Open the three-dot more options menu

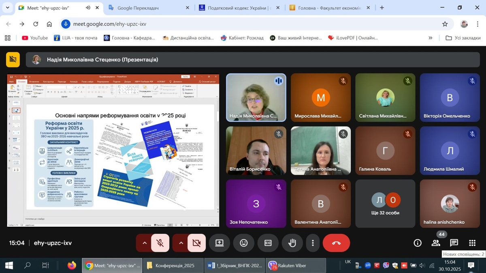click(x=313, y=243)
